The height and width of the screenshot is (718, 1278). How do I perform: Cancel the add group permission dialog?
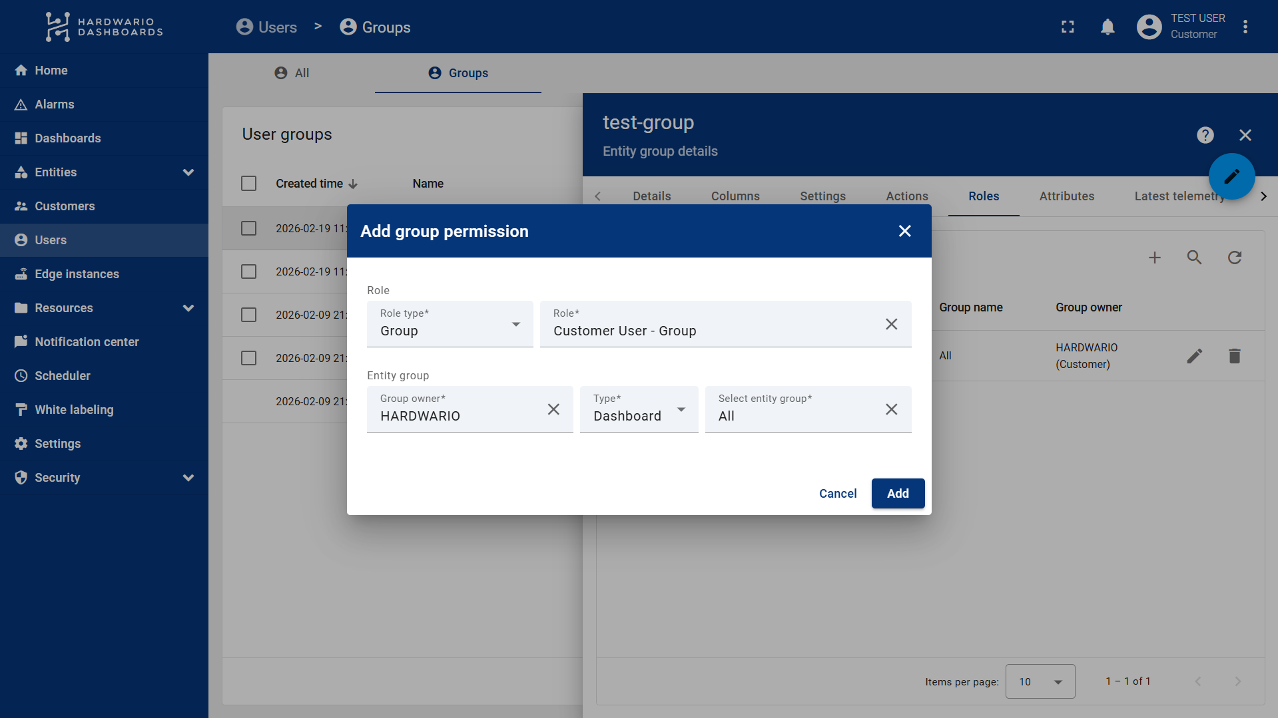click(x=837, y=494)
